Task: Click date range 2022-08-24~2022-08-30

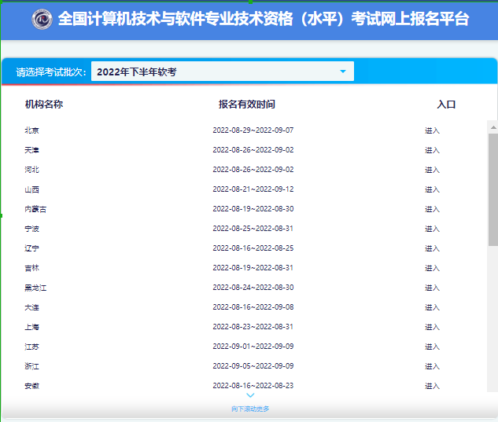Action: click(x=253, y=288)
